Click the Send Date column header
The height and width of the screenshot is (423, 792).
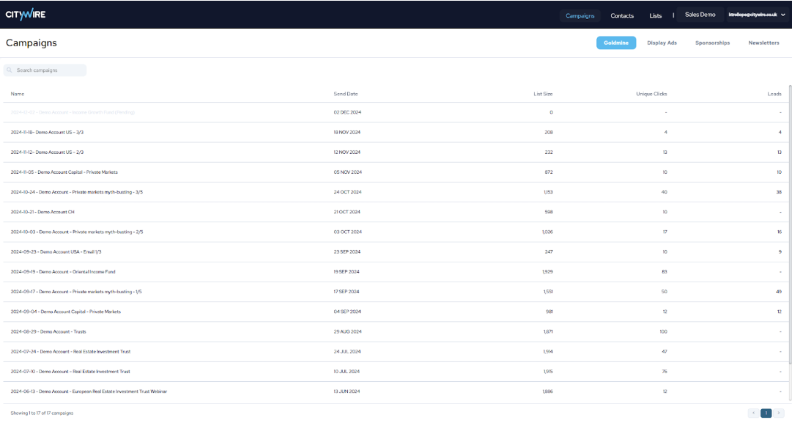tap(346, 94)
